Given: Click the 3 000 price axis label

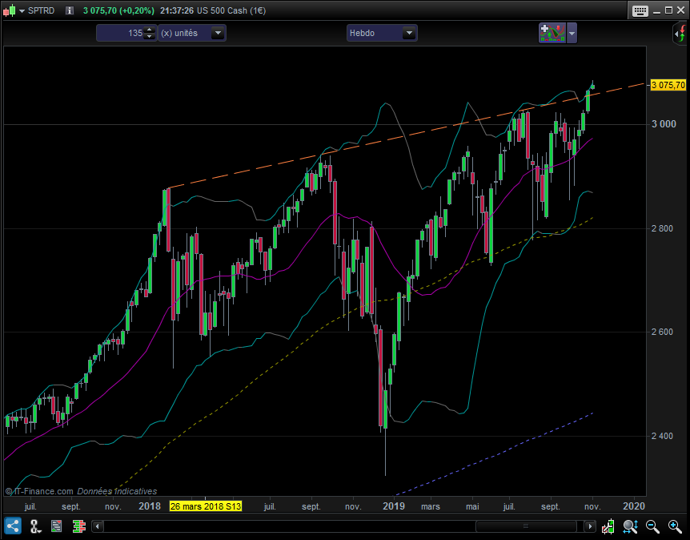Looking at the screenshot, I should [664, 124].
